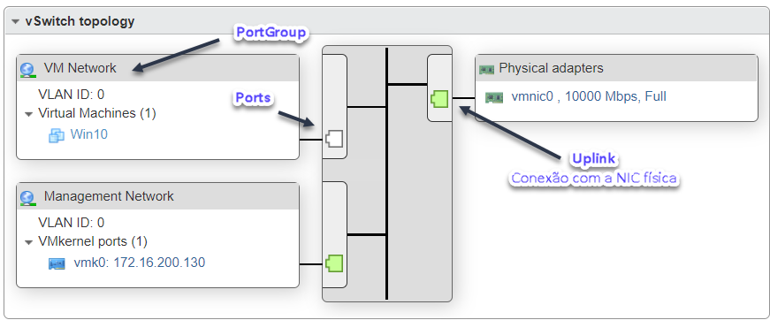770x320 pixels.
Task: Select the green Management Network port icon
Action: 334,263
